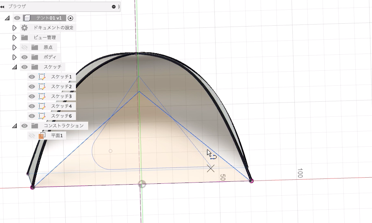Hide スケッチ4 with its eye icon
This screenshot has height=223, width=372.
[31, 106]
